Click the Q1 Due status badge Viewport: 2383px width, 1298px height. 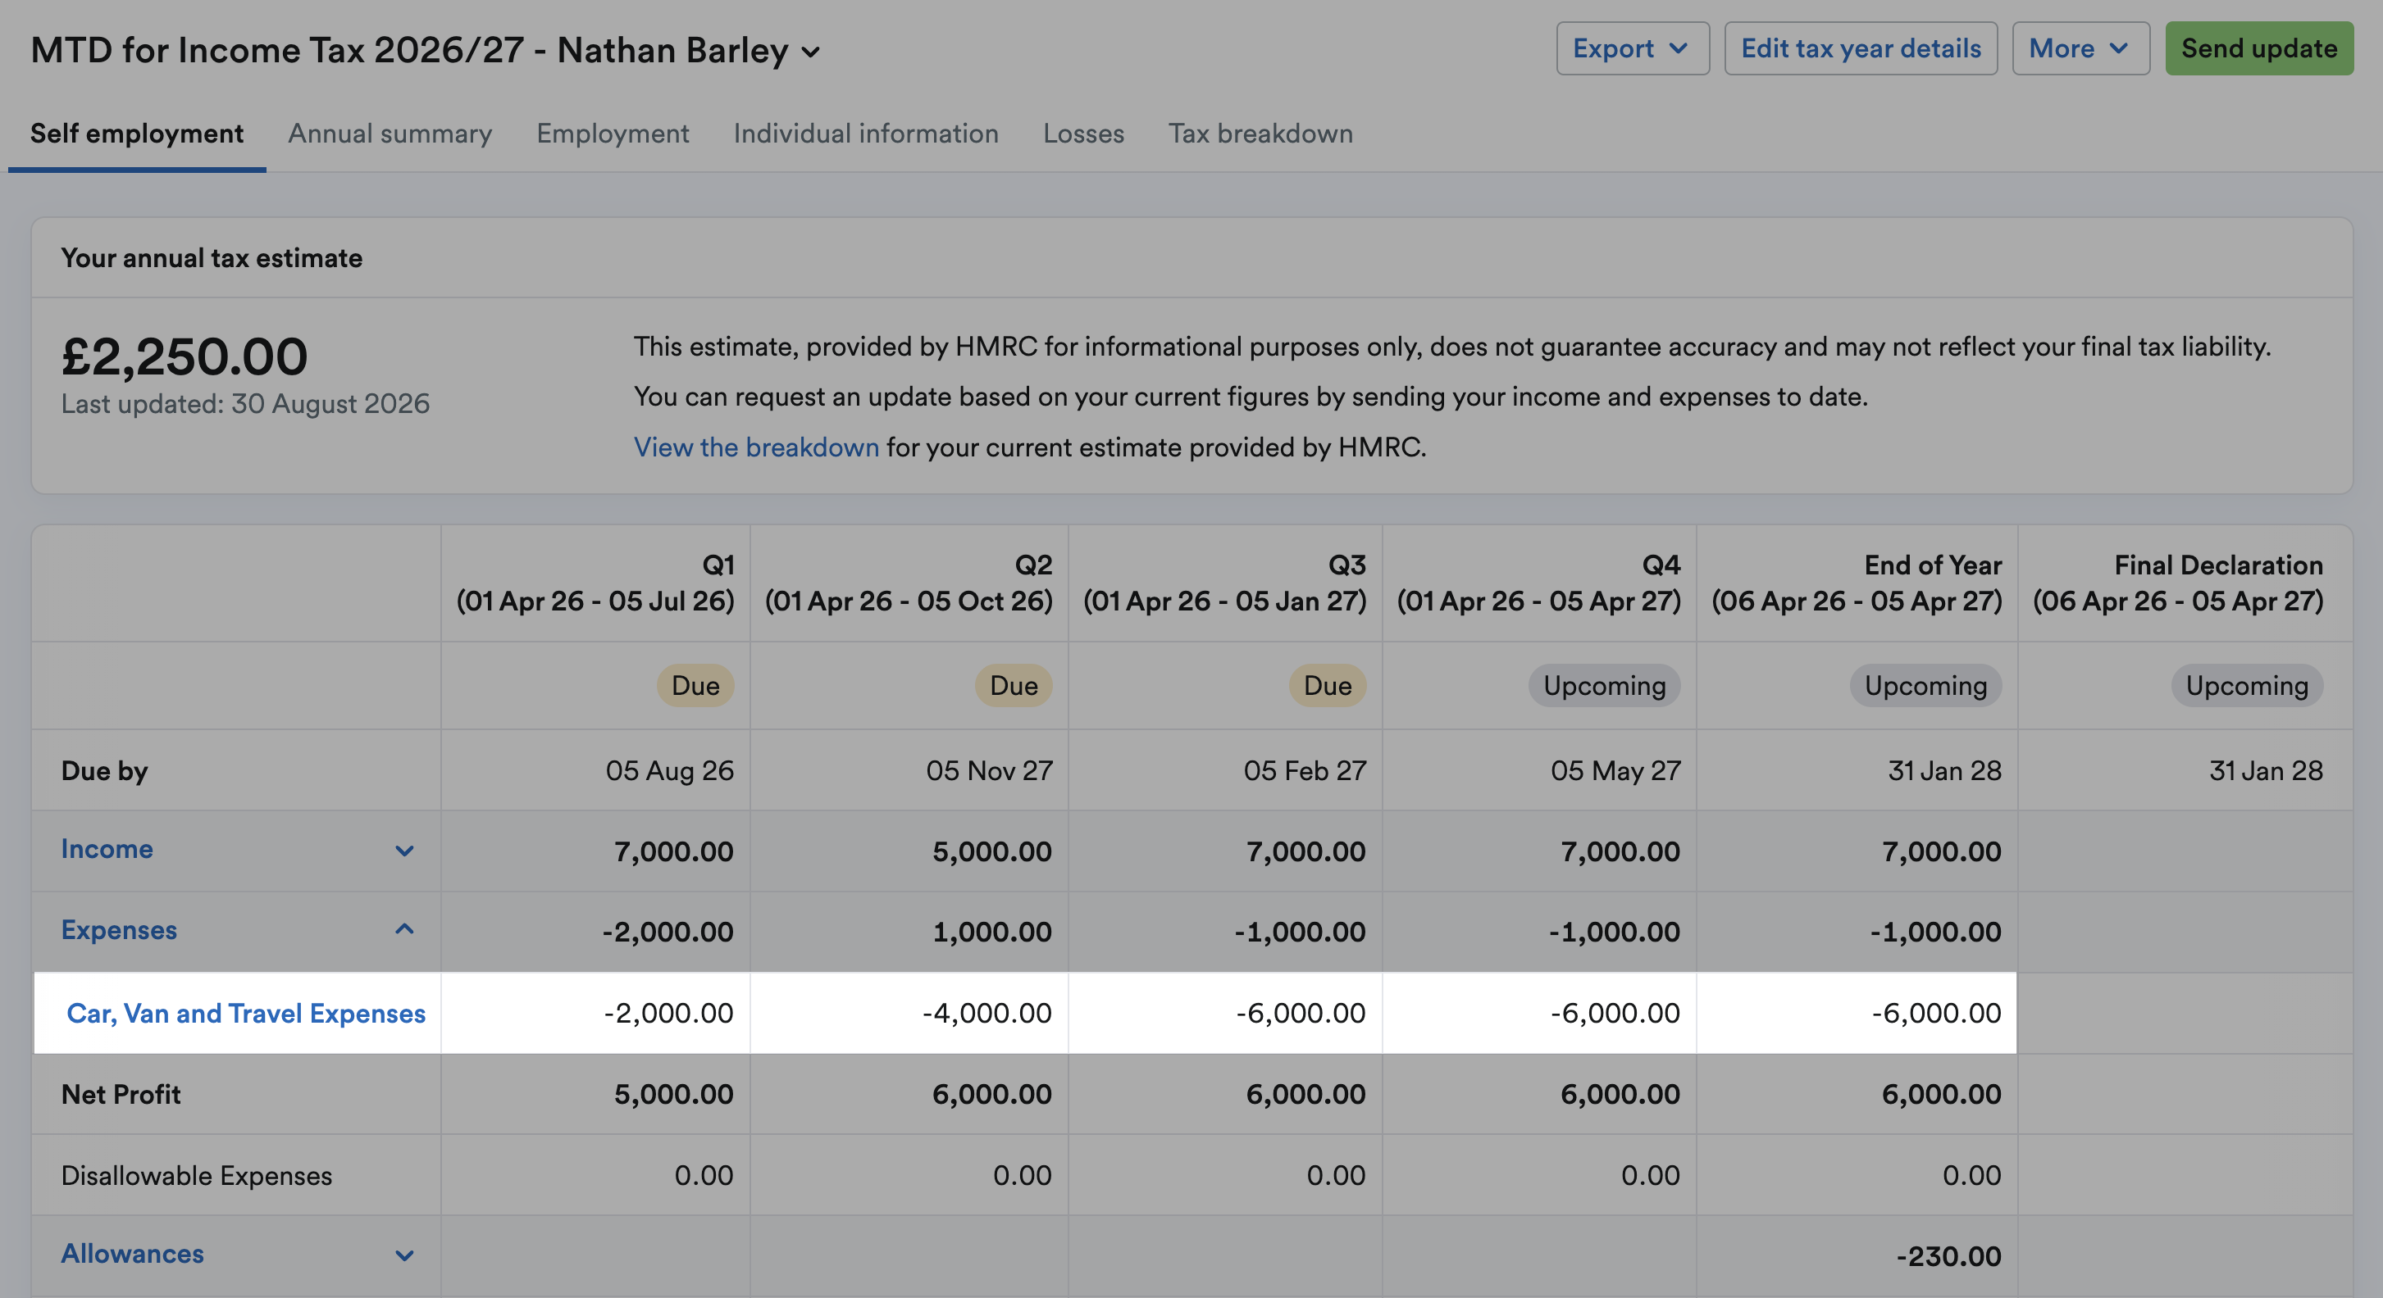tap(695, 686)
